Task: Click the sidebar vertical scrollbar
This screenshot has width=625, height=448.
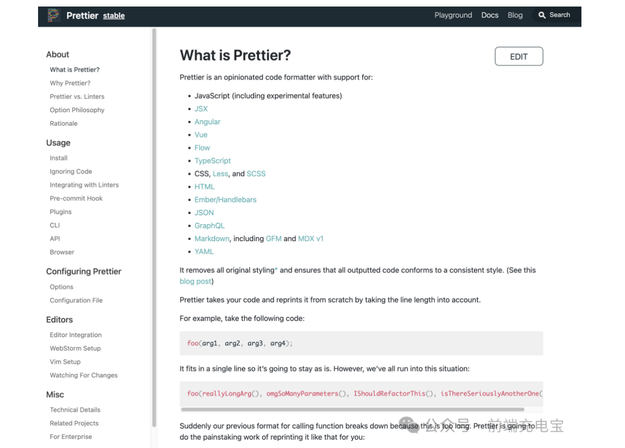Action: click(x=154, y=226)
